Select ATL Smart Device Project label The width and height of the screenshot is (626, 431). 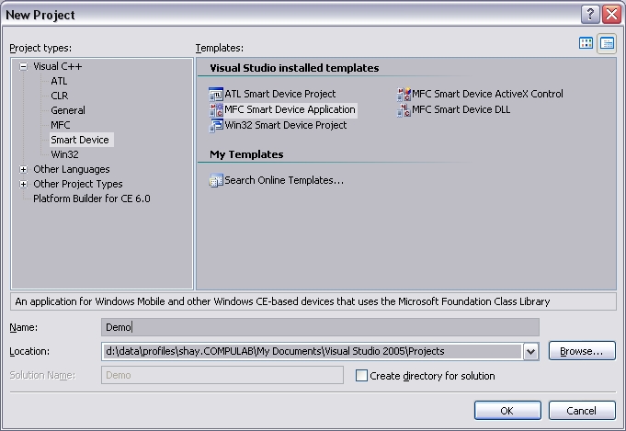point(279,94)
